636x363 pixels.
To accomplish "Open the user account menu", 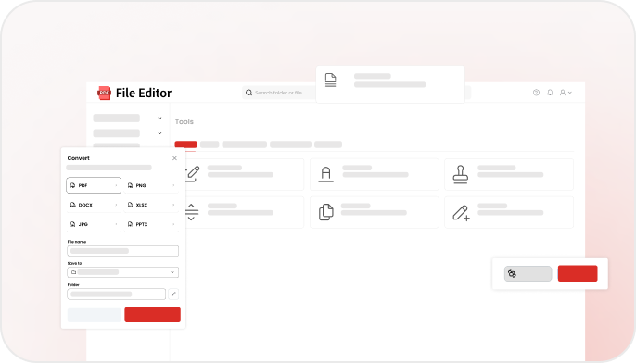I will (566, 93).
